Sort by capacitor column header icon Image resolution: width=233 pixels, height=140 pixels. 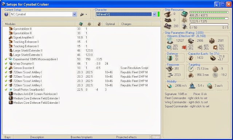[99, 24]
